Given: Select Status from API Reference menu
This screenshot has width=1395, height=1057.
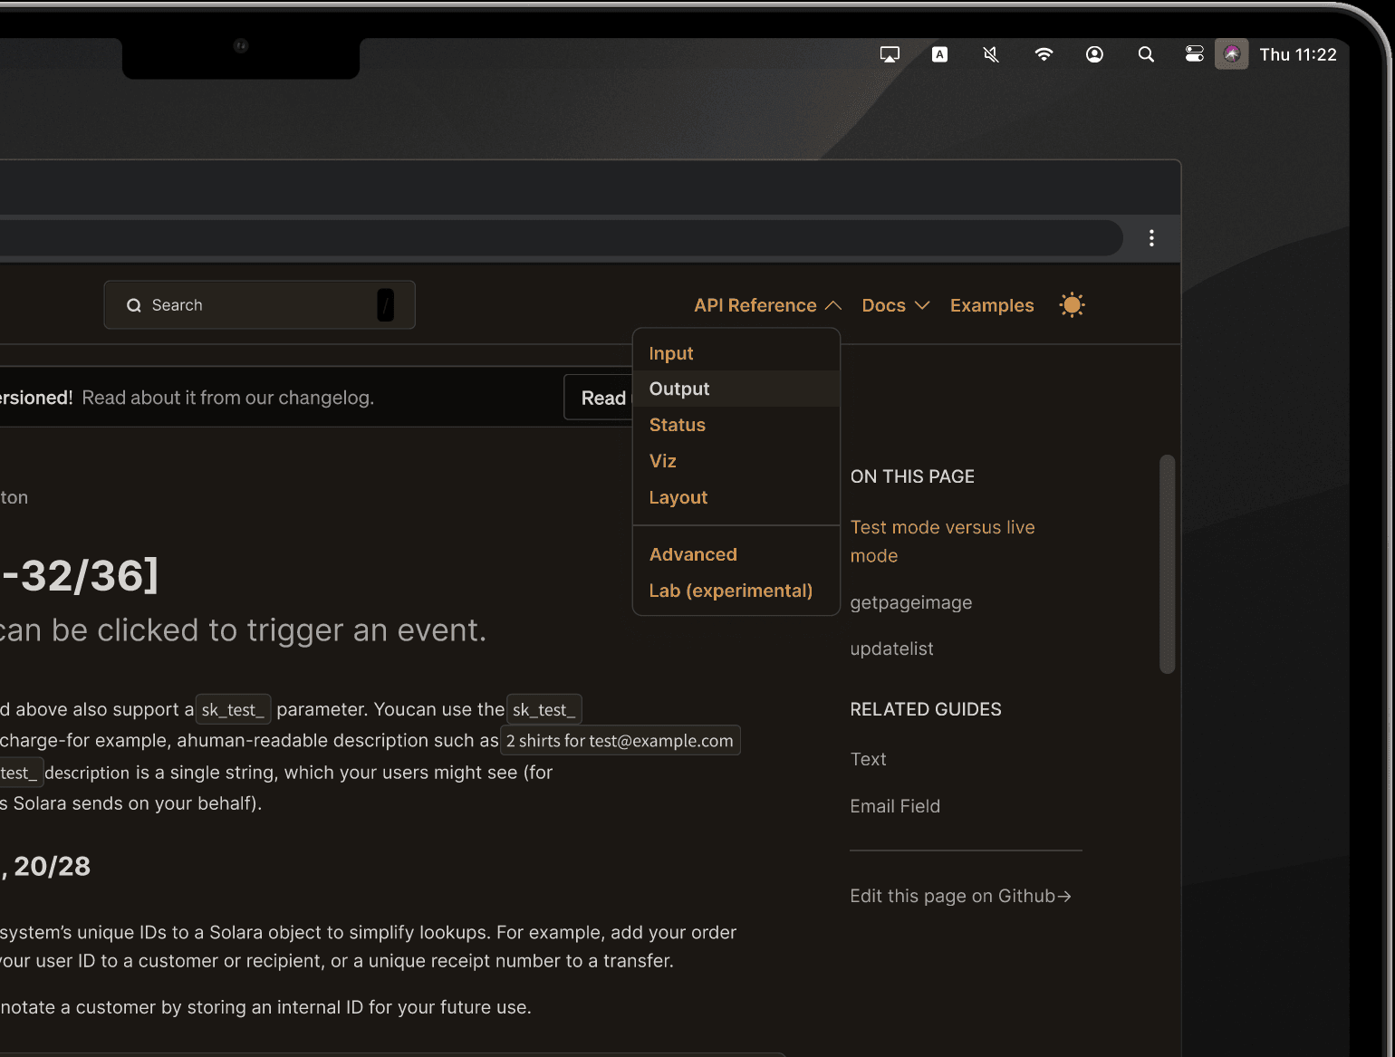Looking at the screenshot, I should [736, 425].
